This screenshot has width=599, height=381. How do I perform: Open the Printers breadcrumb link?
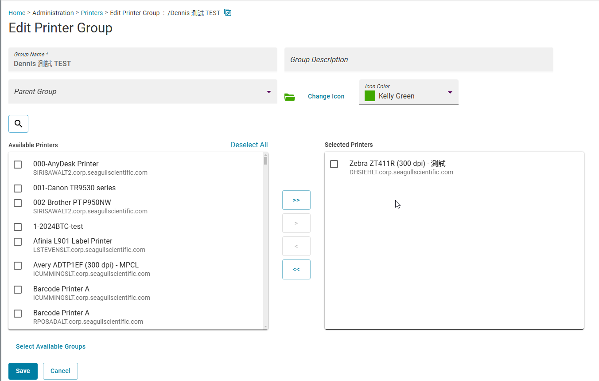click(92, 13)
